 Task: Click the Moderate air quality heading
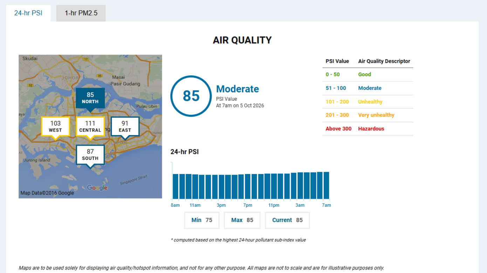[238, 89]
